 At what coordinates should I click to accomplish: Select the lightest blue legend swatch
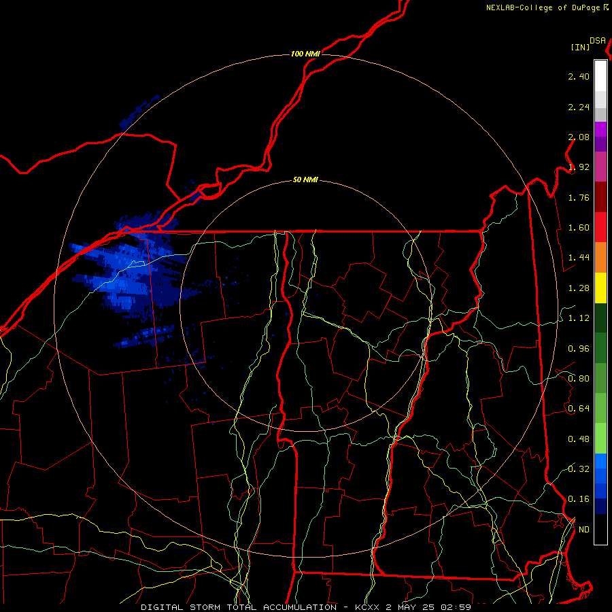click(x=600, y=461)
